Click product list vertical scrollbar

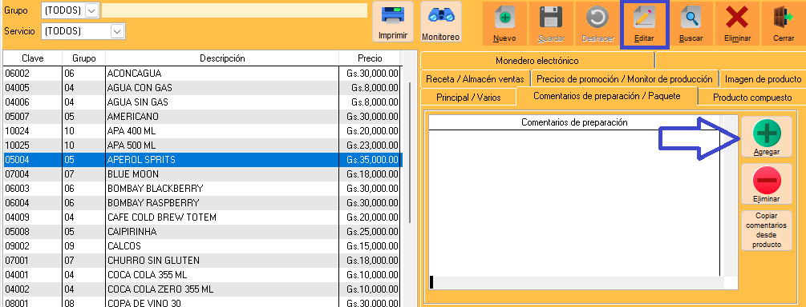click(x=410, y=152)
